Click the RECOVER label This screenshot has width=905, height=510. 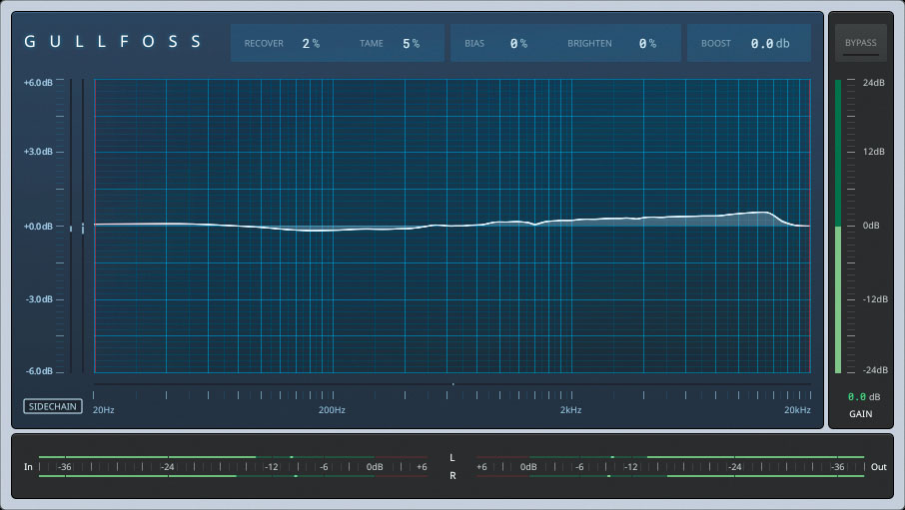point(264,43)
